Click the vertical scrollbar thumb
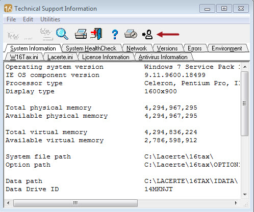 click(245, 103)
